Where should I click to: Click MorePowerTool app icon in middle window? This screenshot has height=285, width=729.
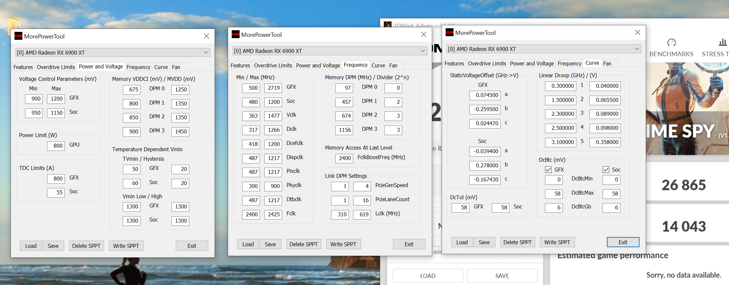click(x=236, y=35)
